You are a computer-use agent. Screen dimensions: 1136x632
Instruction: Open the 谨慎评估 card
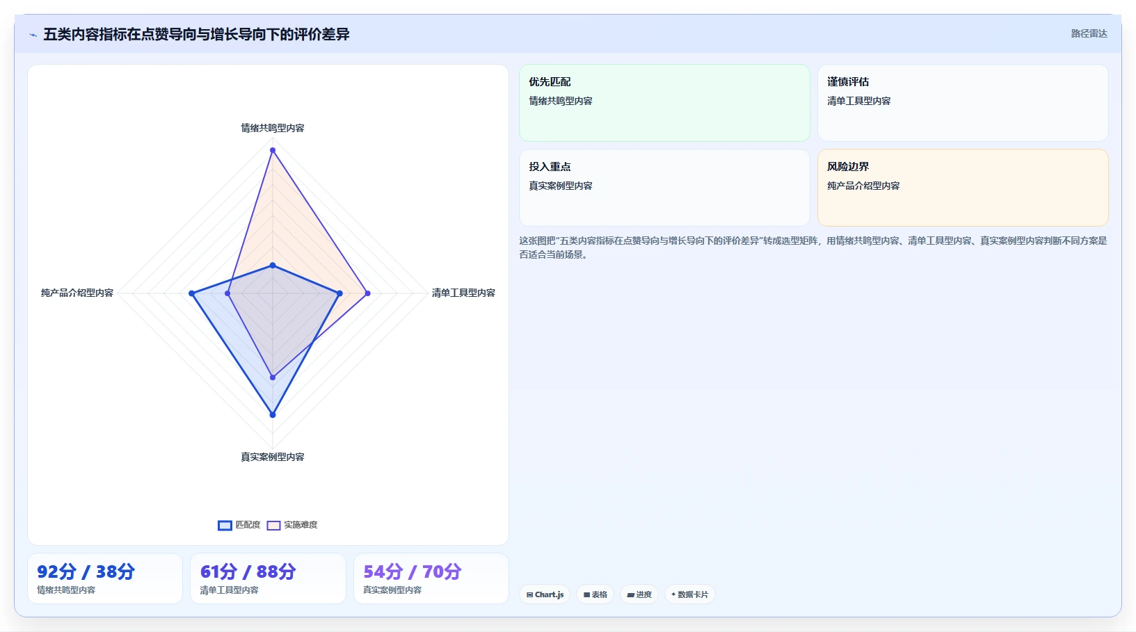[x=963, y=103]
